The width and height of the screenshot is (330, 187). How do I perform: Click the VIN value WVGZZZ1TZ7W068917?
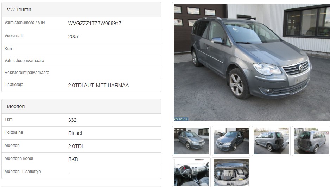pyautogui.click(x=95, y=23)
